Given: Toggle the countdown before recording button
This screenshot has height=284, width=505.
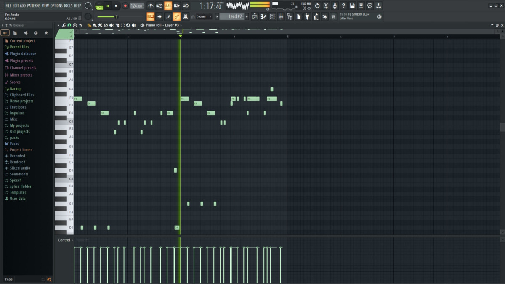Looking at the screenshot, I should pos(168,5).
